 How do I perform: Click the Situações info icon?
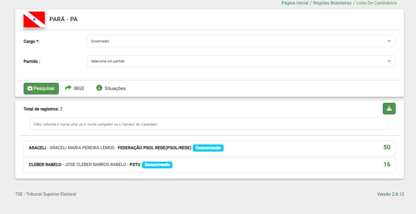pyautogui.click(x=99, y=88)
